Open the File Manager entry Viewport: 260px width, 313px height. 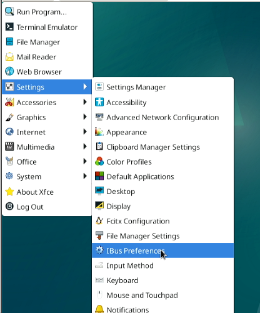[x=47, y=42]
